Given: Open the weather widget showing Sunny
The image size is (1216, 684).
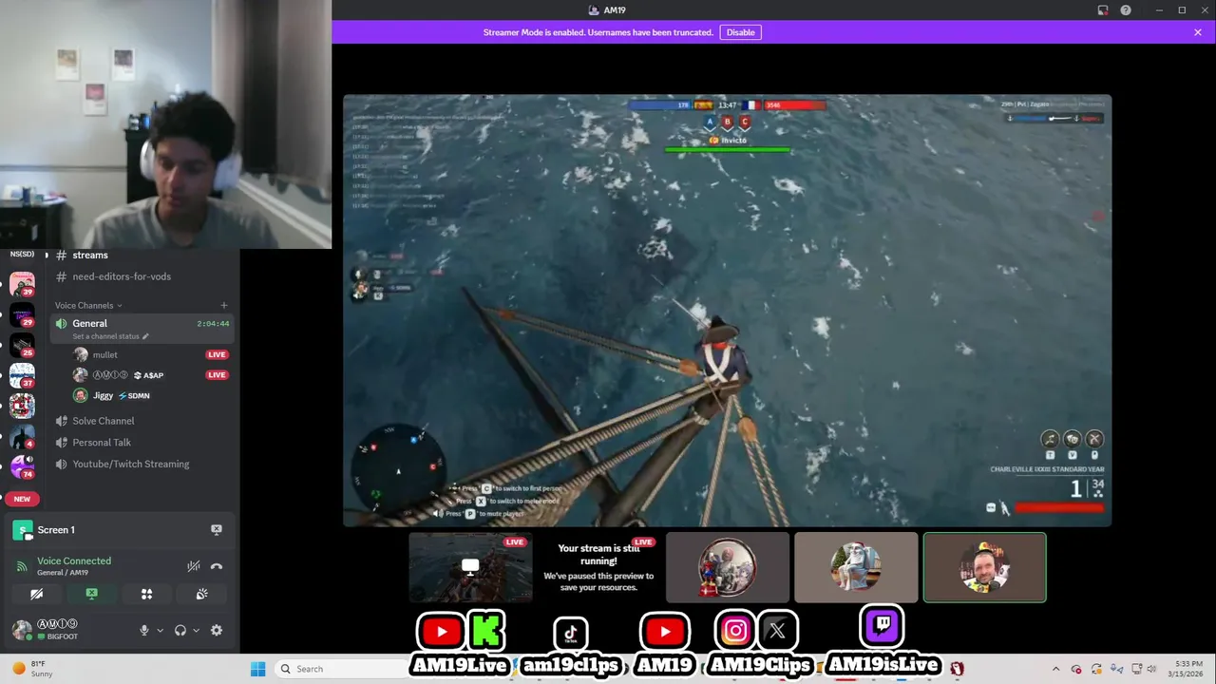Looking at the screenshot, I should click(x=33, y=669).
